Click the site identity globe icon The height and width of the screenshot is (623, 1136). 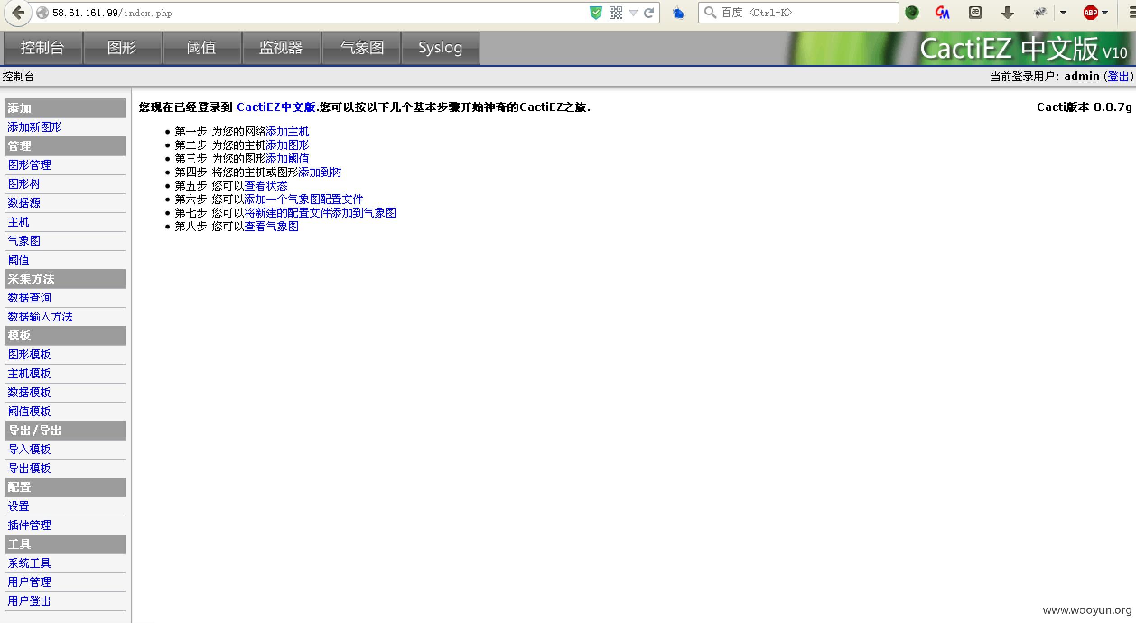(42, 13)
